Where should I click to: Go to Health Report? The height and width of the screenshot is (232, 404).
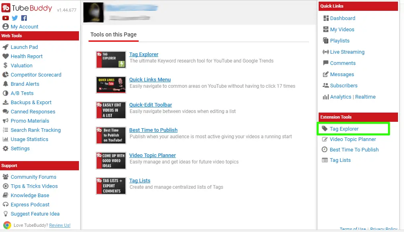click(26, 56)
